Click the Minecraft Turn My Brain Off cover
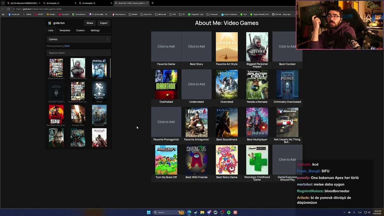384x216 pixels. pos(166,160)
